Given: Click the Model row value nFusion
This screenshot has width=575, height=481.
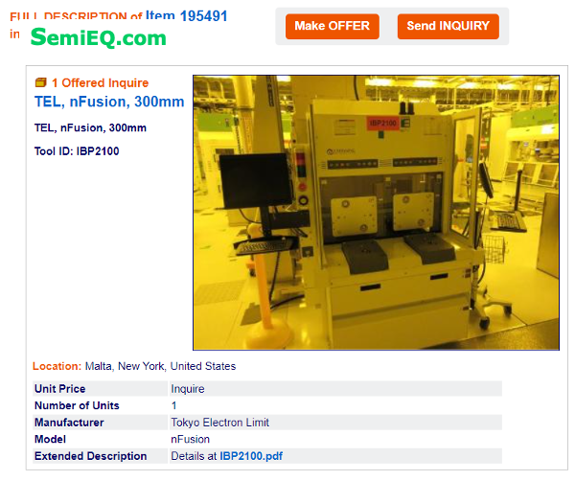Looking at the screenshot, I should click(190, 439).
